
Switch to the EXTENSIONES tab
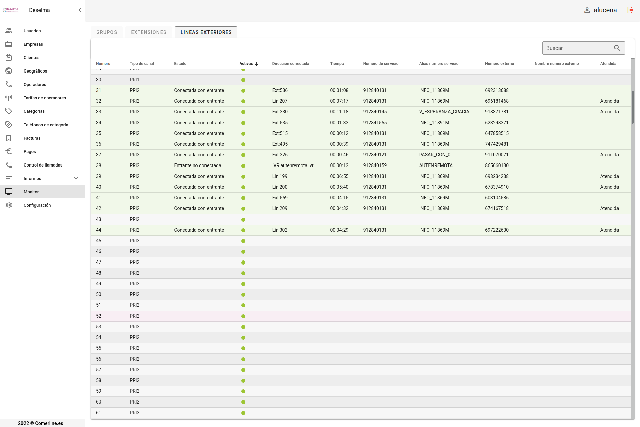pos(149,32)
